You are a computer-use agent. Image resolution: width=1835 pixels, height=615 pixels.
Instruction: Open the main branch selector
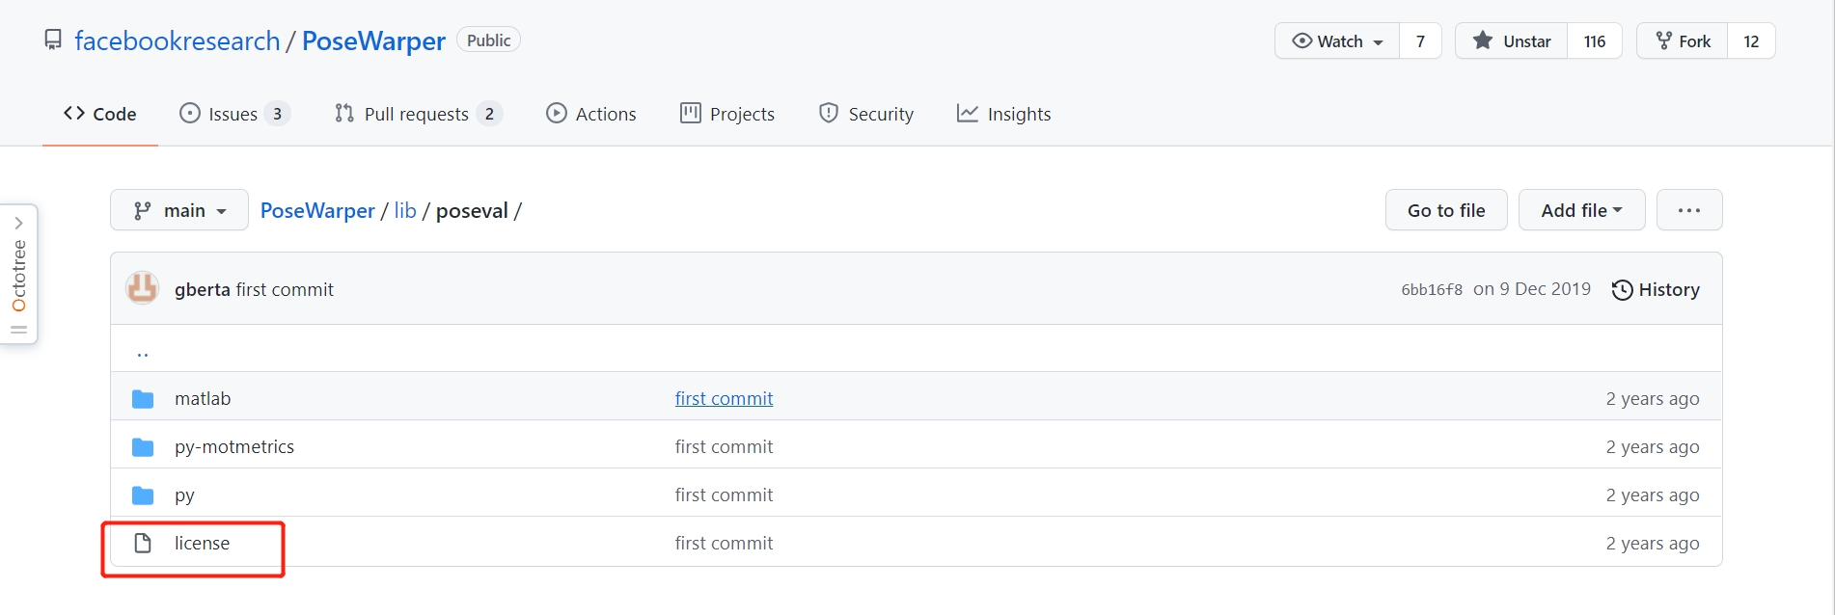tap(179, 211)
